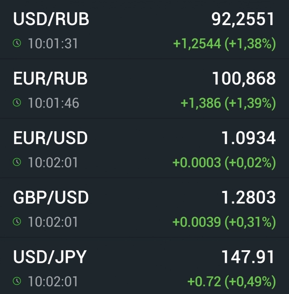Screen dimensions: 289x294
Task: Click the clock icon under EUR/USD
Action: 17,162
